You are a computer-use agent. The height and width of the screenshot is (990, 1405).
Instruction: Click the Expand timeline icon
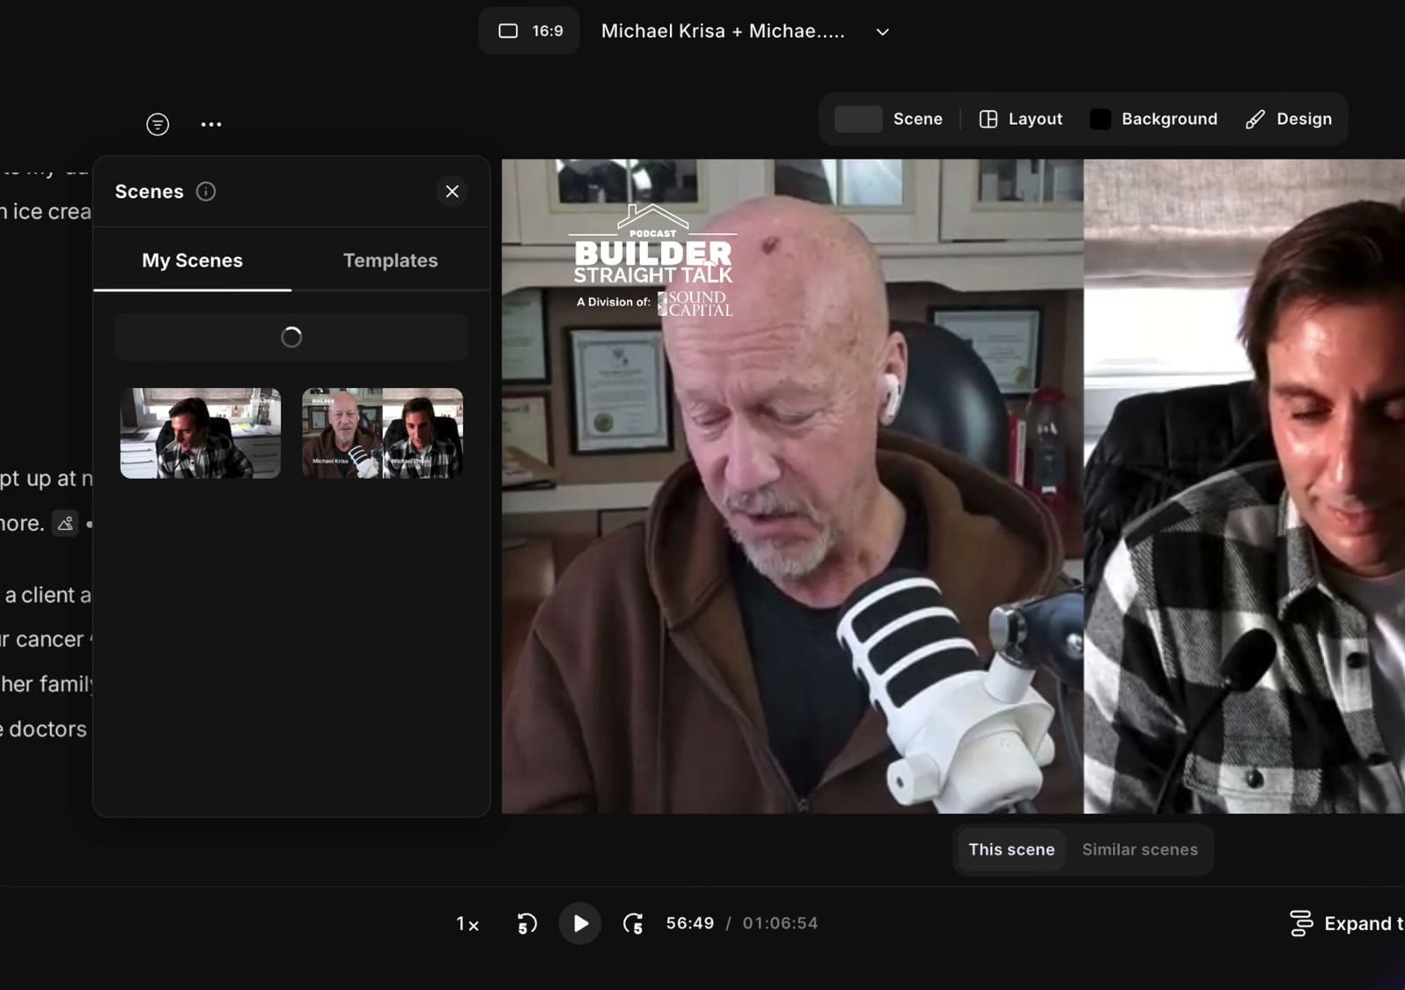(1301, 923)
